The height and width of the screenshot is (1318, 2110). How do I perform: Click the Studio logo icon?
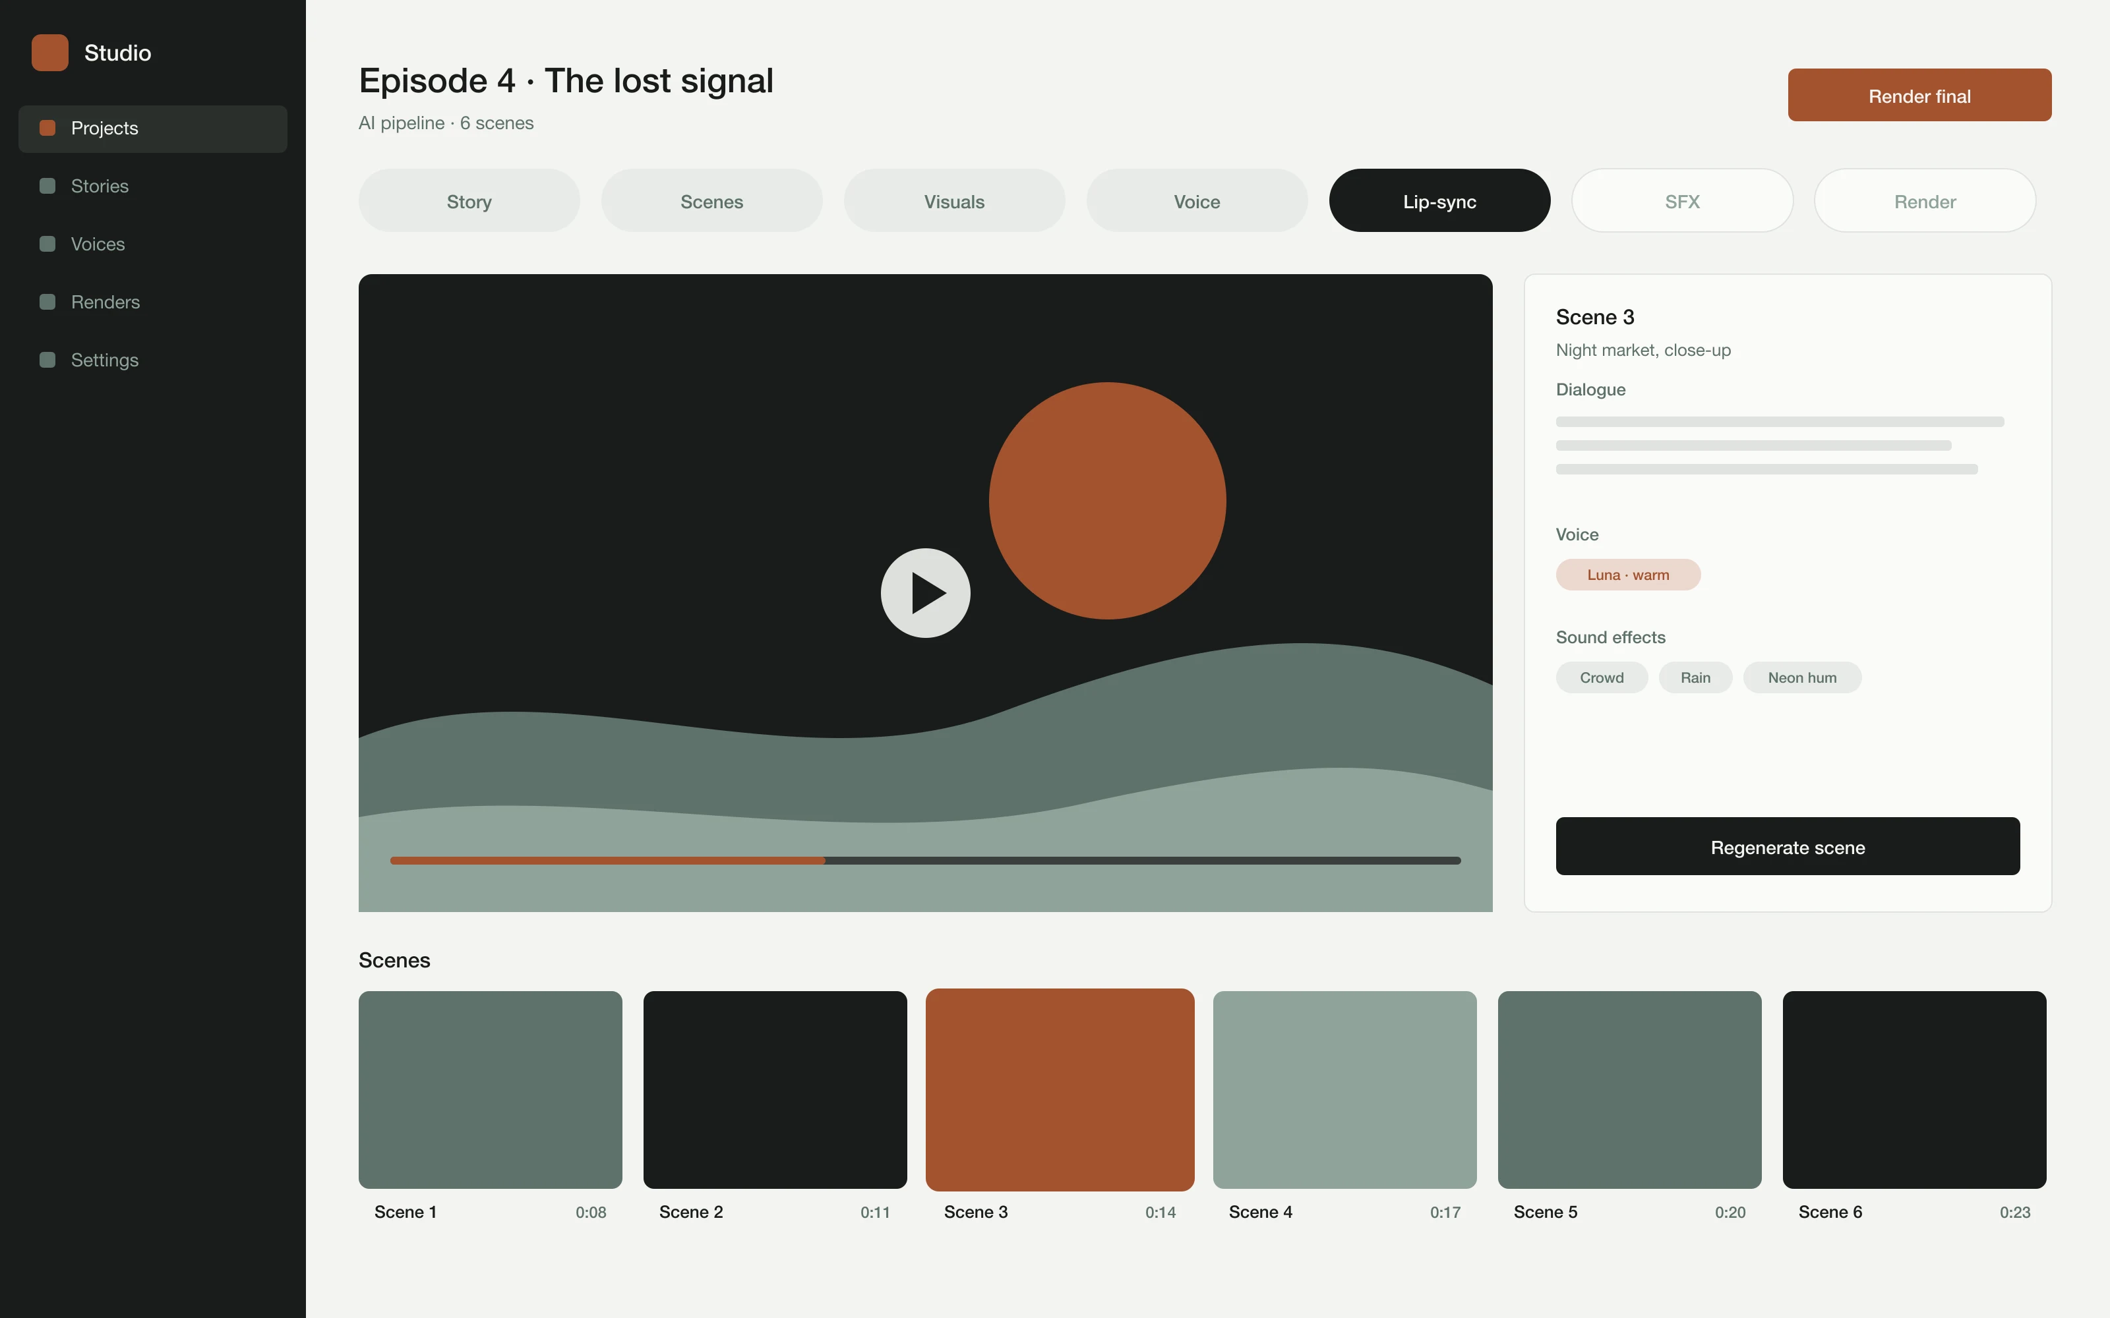pos(49,52)
